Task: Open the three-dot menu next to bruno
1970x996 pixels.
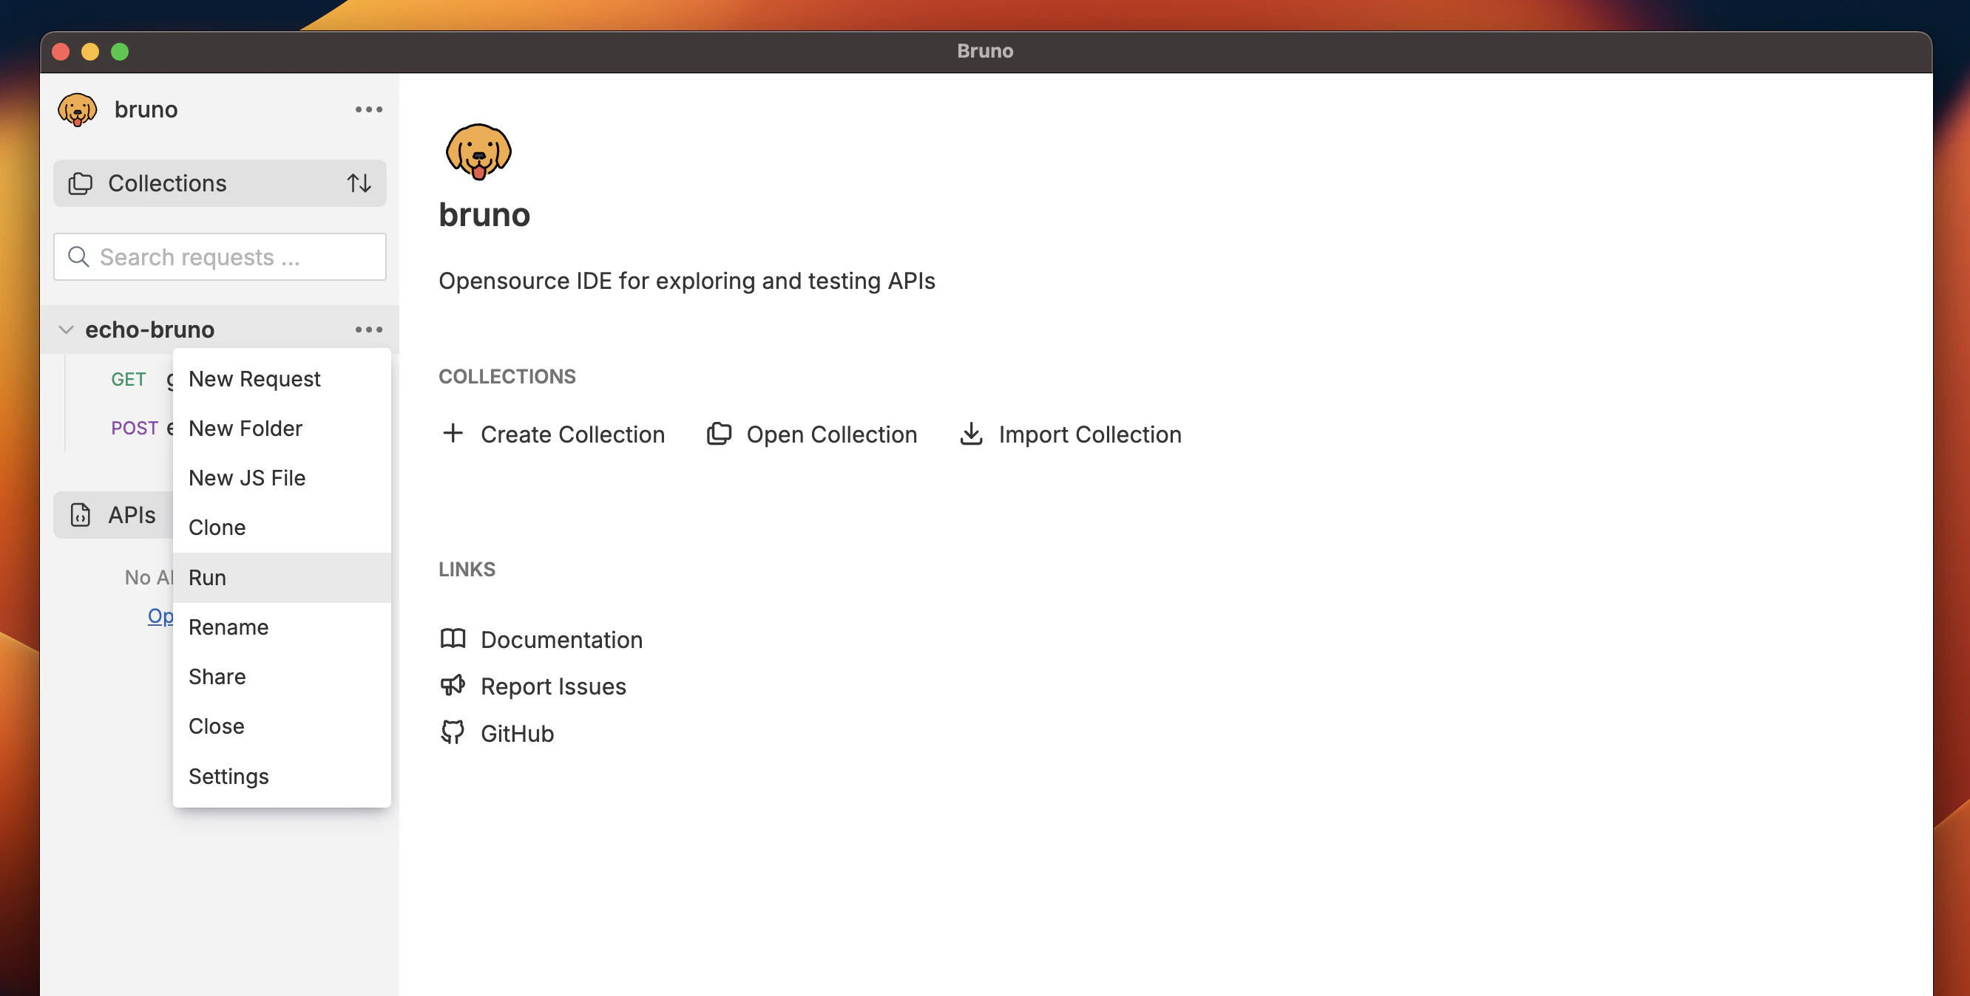Action: click(x=368, y=109)
